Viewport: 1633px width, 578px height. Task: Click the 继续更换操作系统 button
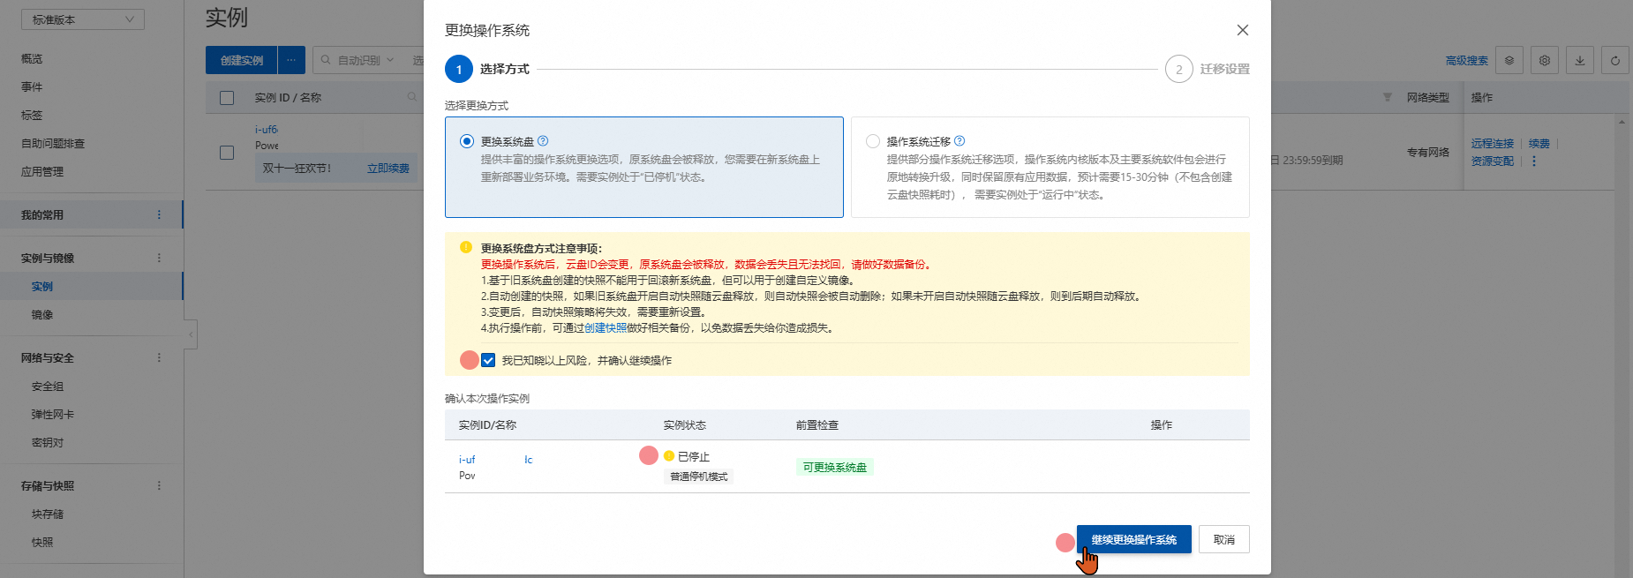tap(1133, 539)
